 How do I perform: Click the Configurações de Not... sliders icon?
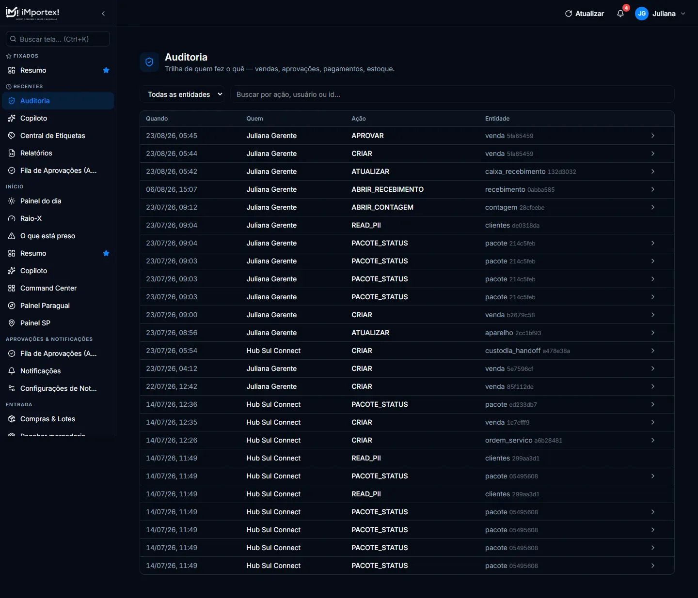coord(12,388)
